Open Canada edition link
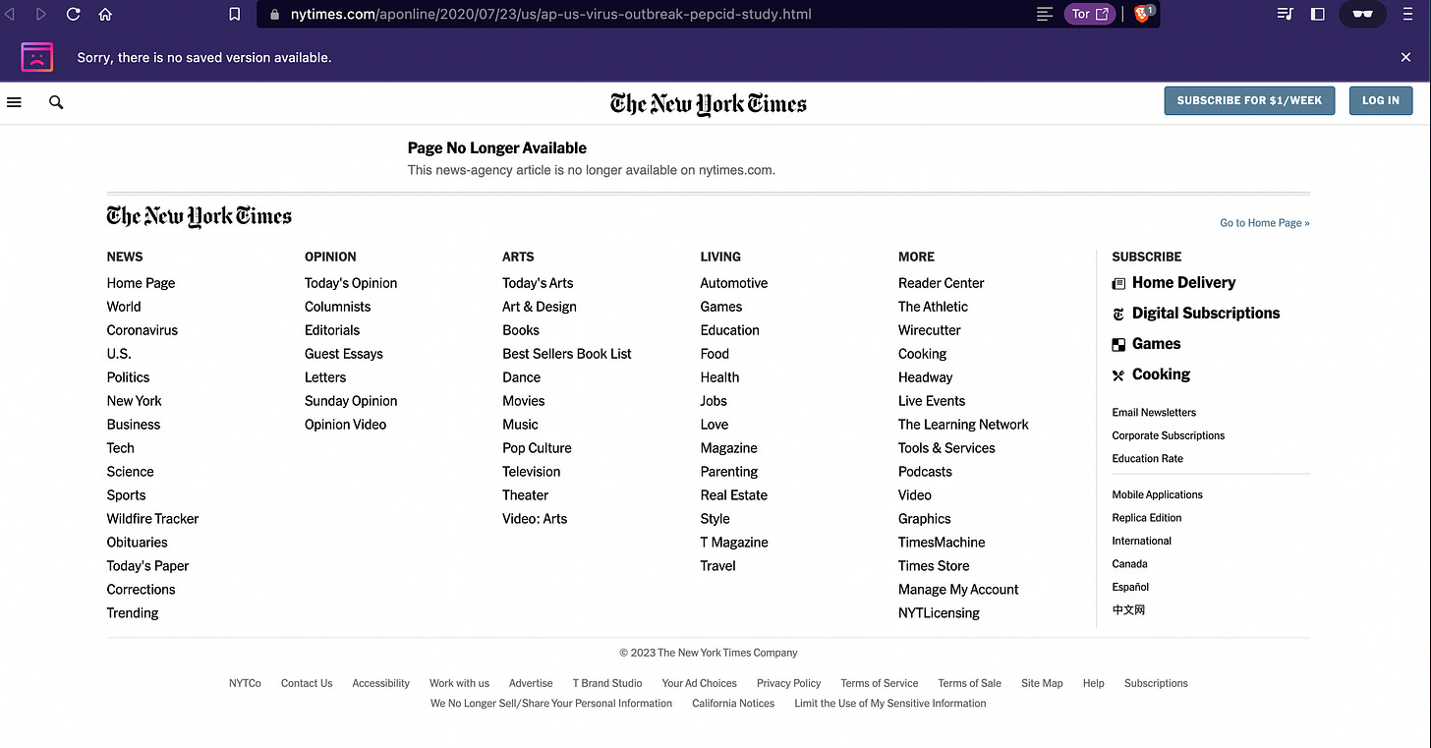 pyautogui.click(x=1129, y=564)
